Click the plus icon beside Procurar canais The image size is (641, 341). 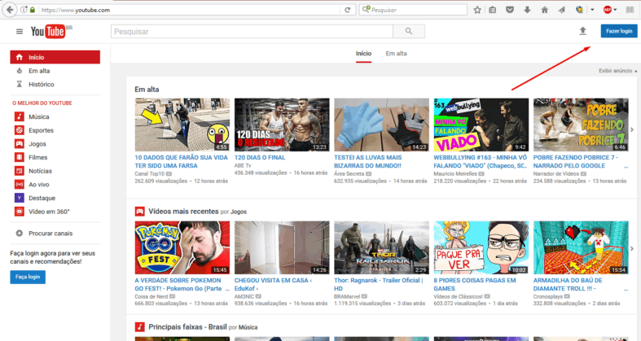(x=20, y=234)
